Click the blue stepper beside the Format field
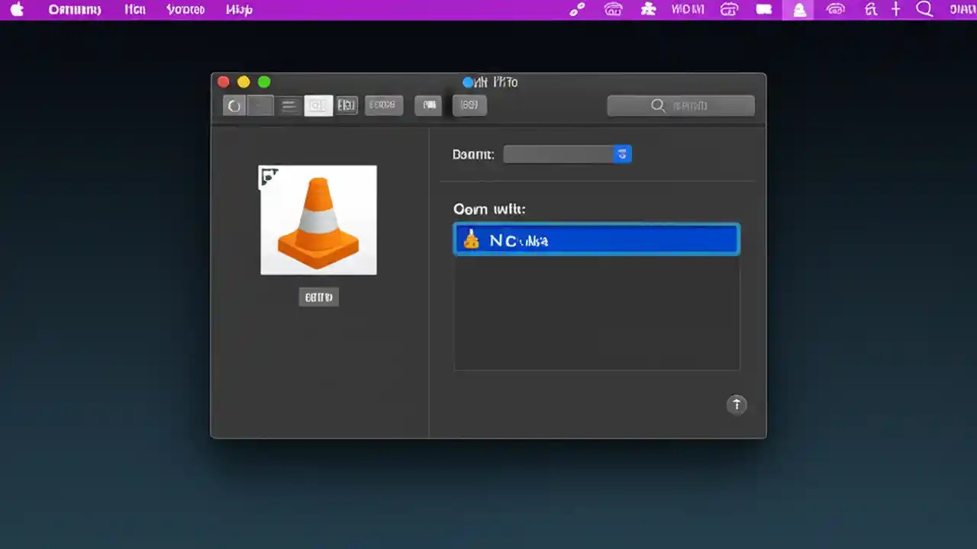 [622, 154]
